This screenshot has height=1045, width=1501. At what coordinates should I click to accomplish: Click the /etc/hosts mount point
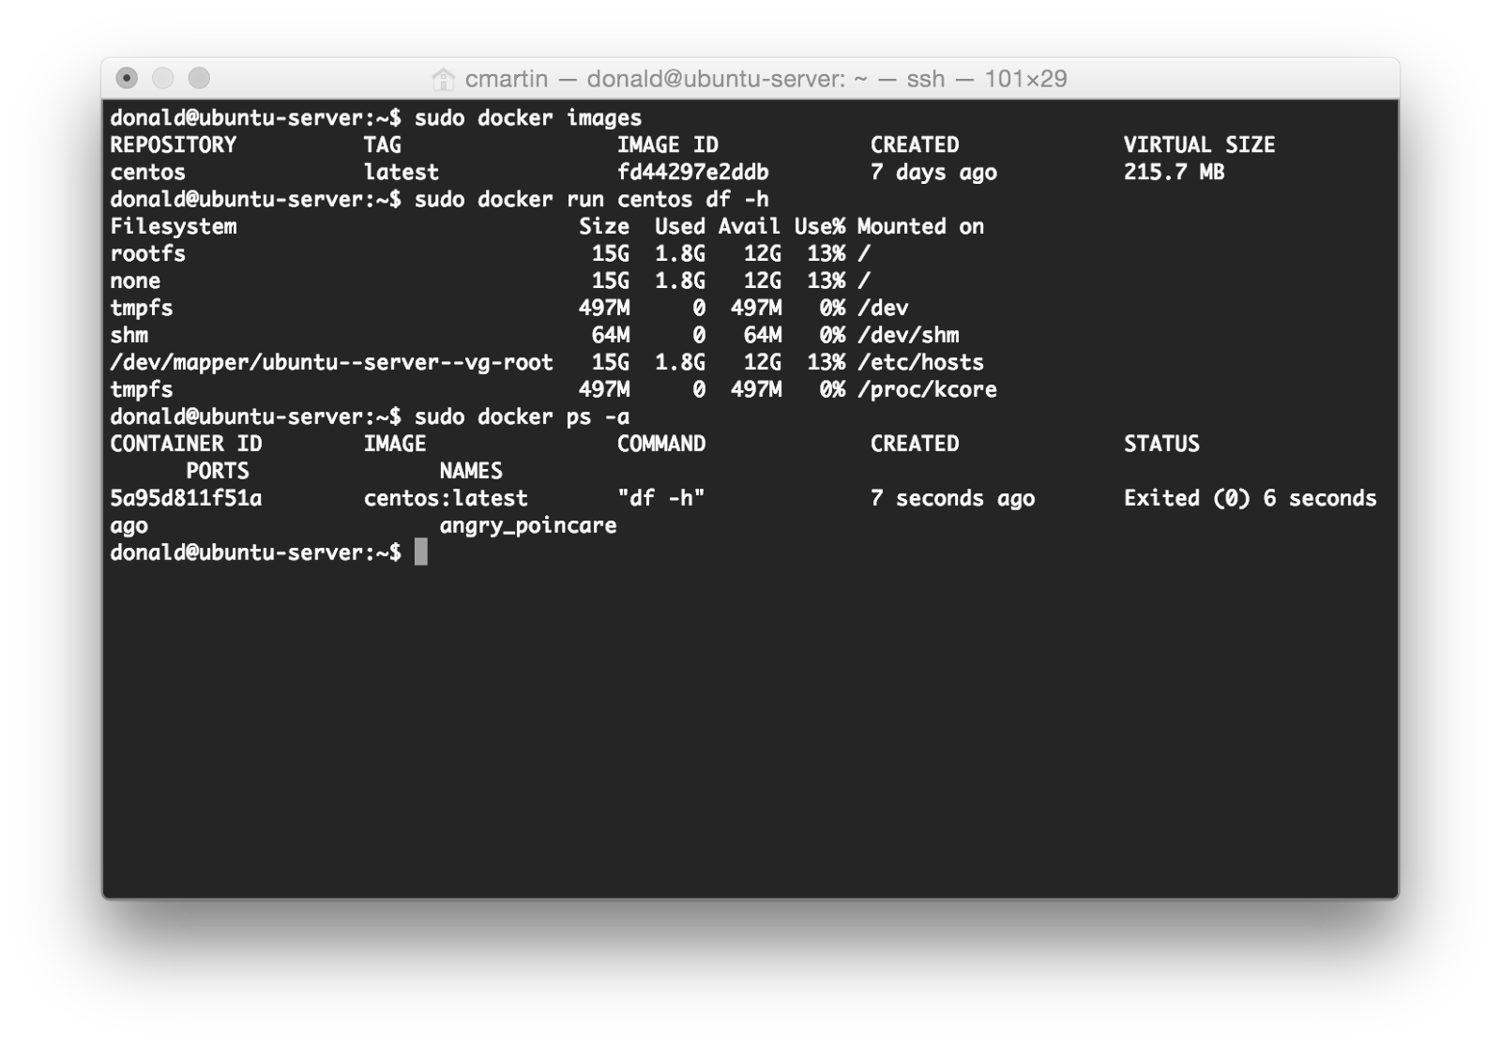(x=920, y=363)
